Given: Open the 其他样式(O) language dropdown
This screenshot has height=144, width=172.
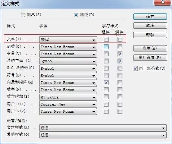Looking at the screenshot, I should (103, 135).
